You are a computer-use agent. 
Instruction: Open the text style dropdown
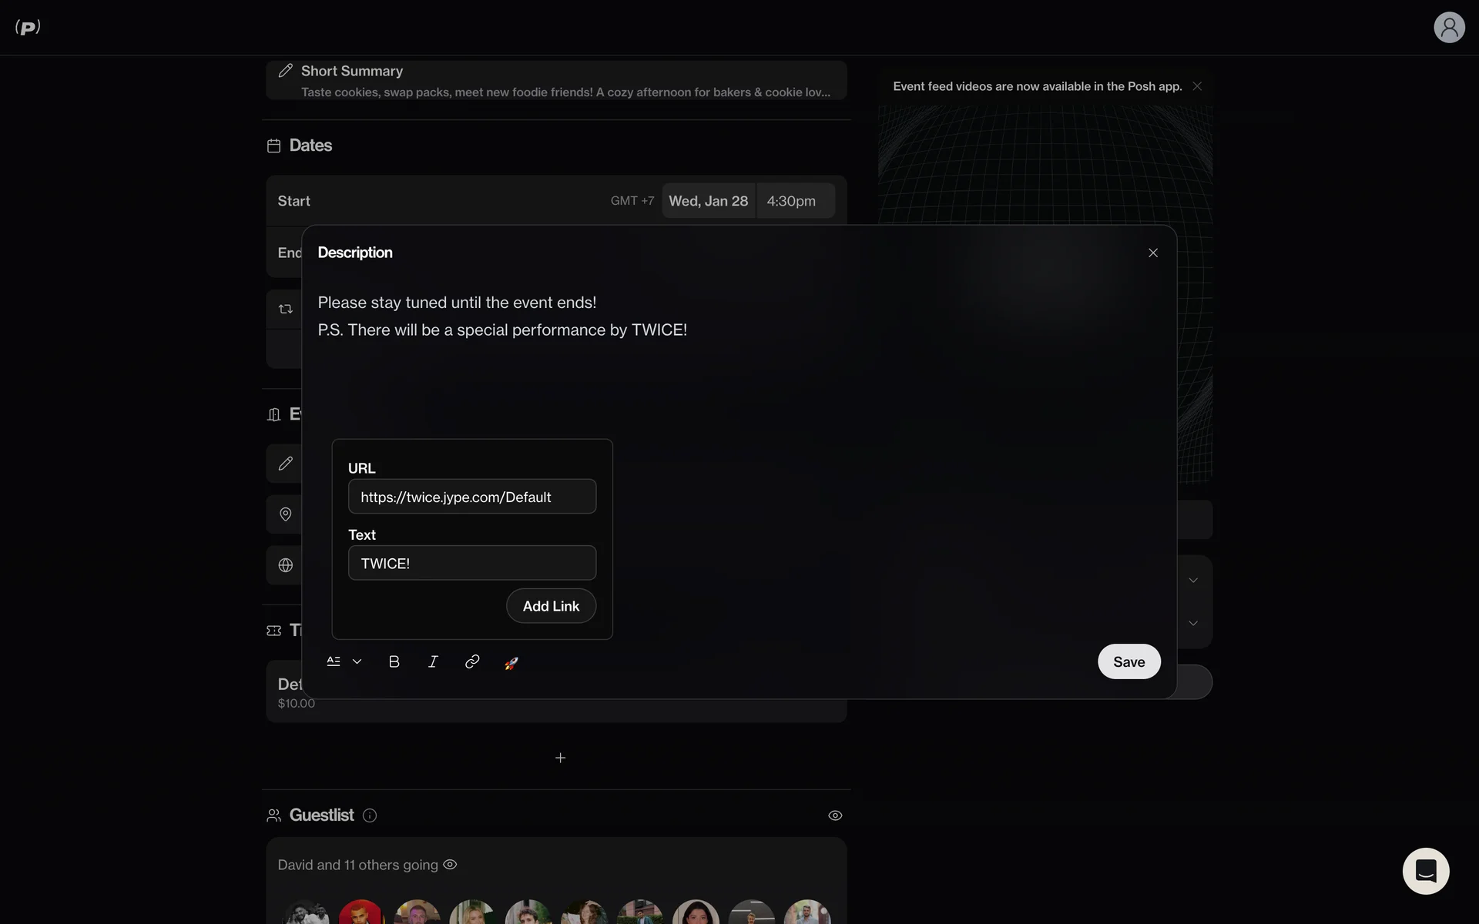(344, 661)
